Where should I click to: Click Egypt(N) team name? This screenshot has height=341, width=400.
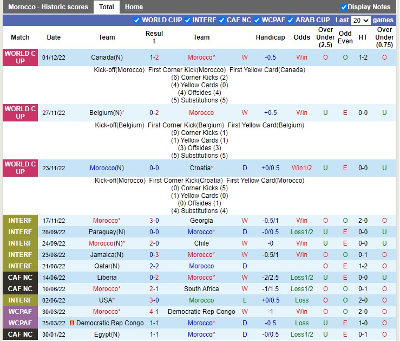(x=107, y=334)
